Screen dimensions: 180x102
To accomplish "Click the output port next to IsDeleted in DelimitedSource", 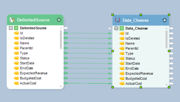I will (x=66, y=38).
